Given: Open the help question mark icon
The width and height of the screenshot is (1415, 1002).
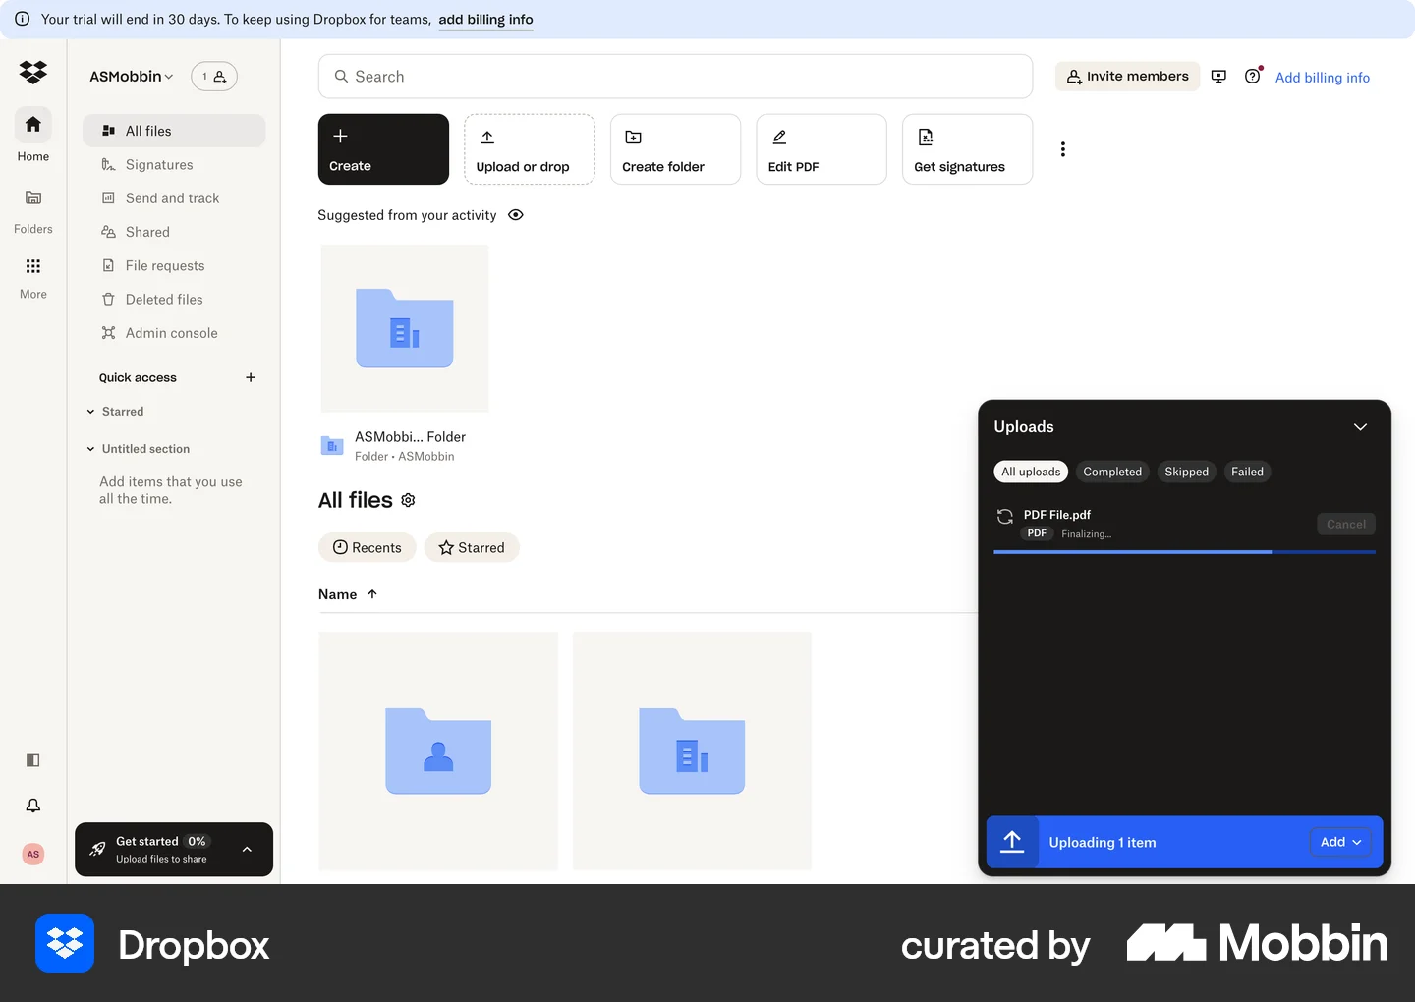Looking at the screenshot, I should [1253, 77].
